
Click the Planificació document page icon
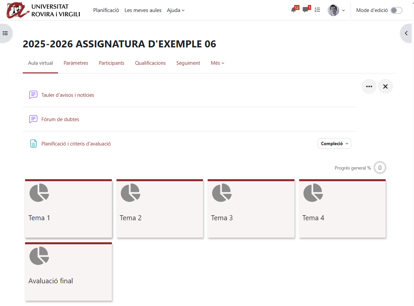coord(33,144)
